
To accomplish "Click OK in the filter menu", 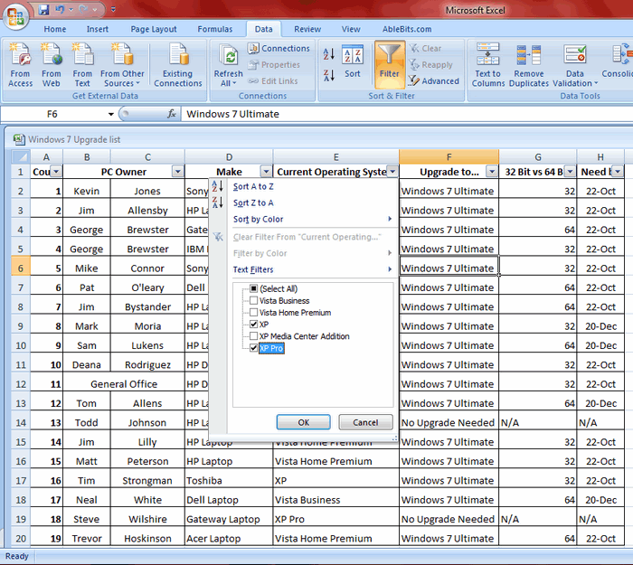I will click(304, 422).
